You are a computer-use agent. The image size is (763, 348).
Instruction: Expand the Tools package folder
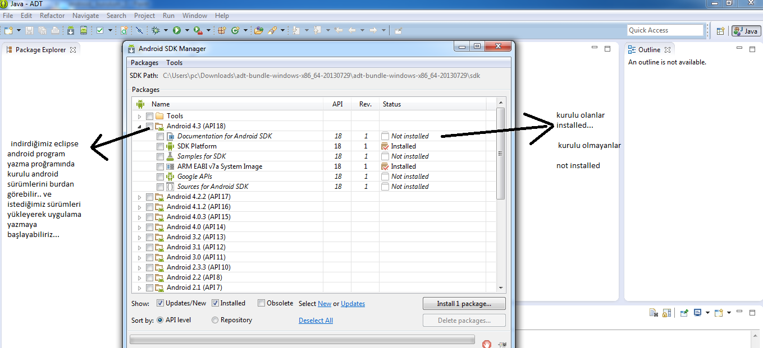(140, 116)
